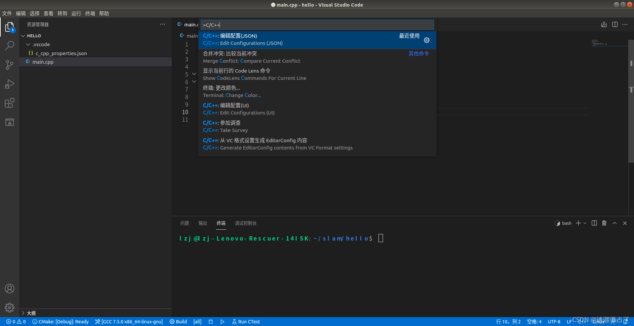This screenshot has width=634, height=326.
Task: Click CMake run play icon in status bar
Action: click(222, 322)
